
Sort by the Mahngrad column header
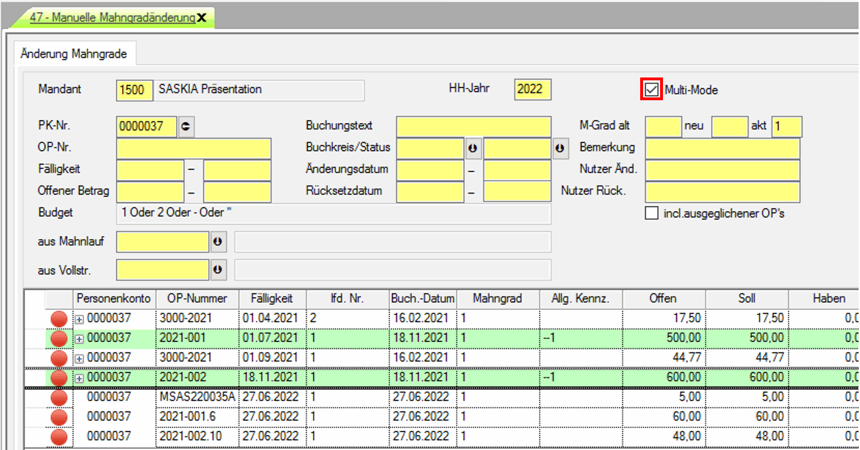click(x=497, y=299)
